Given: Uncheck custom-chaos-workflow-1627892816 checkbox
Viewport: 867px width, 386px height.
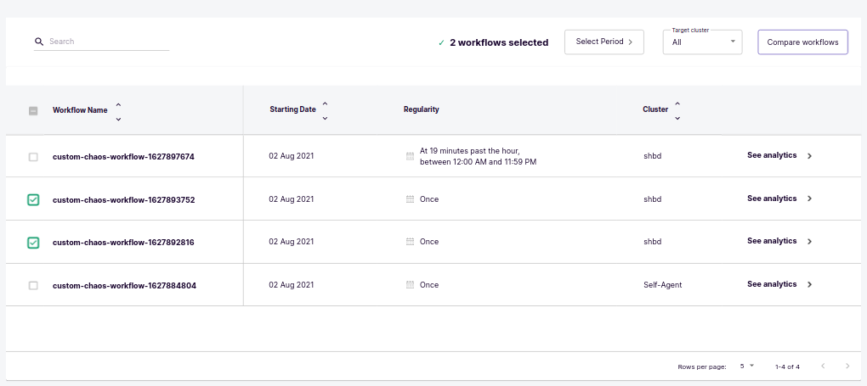Looking at the screenshot, I should coord(33,243).
